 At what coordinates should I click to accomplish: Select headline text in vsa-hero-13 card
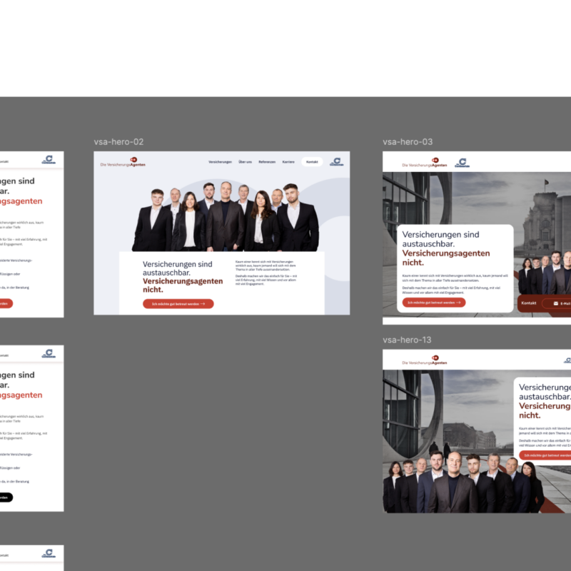point(545,401)
